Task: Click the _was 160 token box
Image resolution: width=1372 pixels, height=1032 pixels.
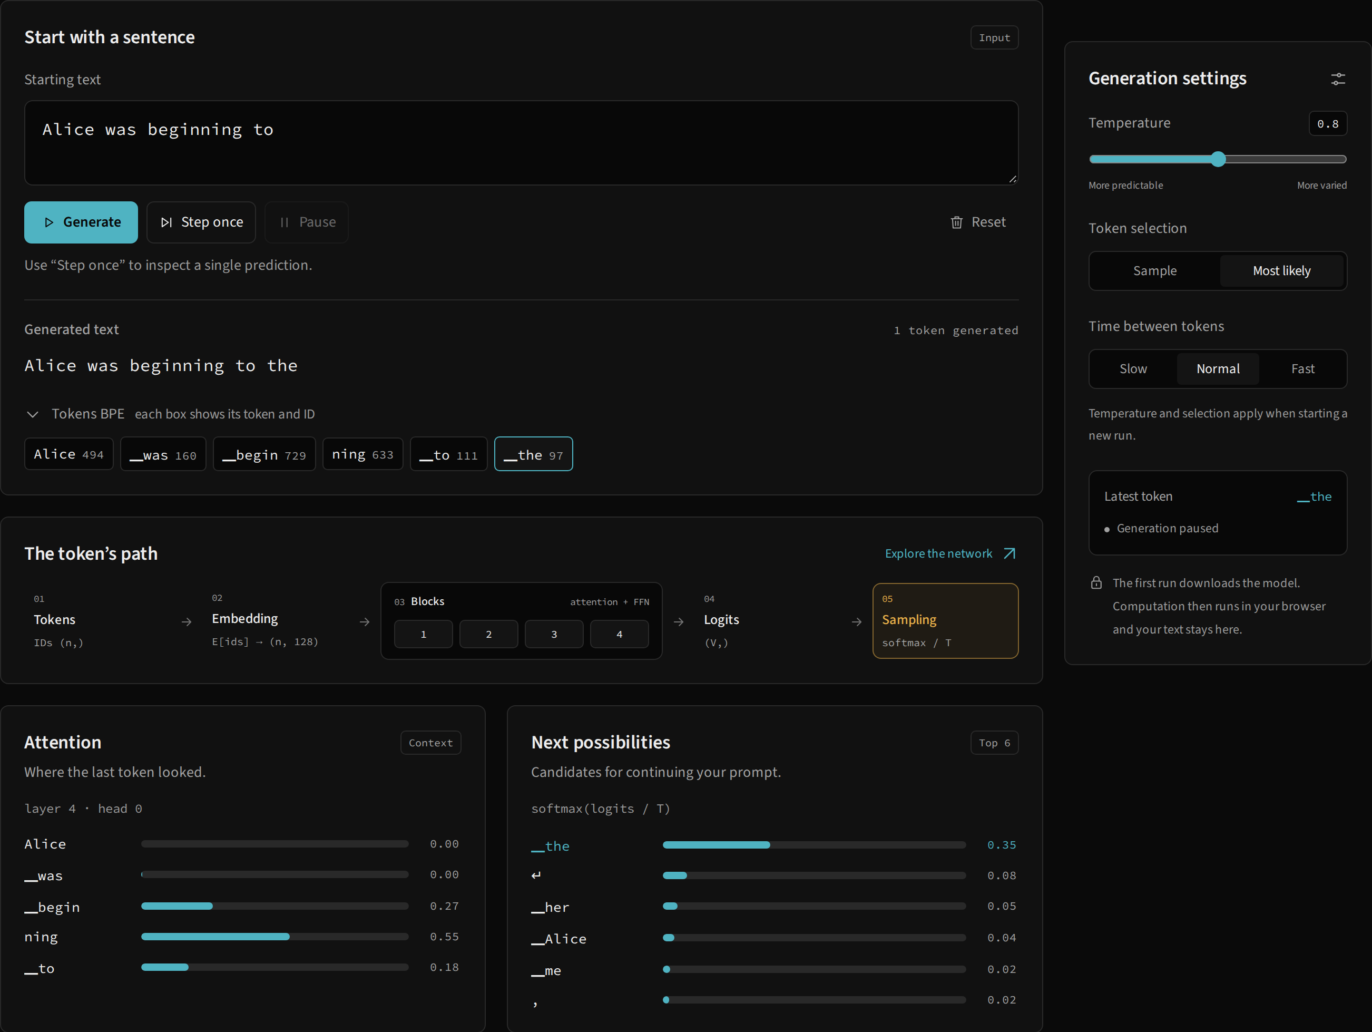Action: tap(163, 454)
